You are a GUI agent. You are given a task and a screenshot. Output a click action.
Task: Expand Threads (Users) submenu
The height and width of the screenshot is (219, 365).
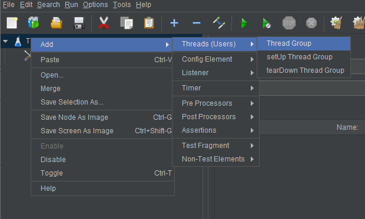click(x=215, y=44)
